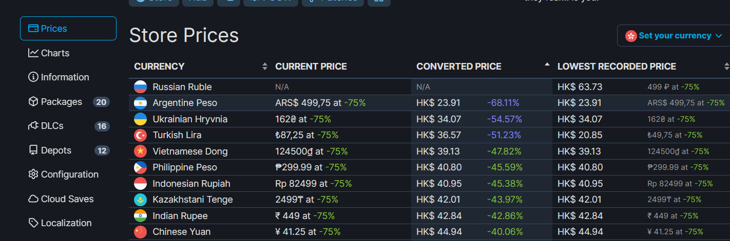Click the Cloud Saves cloud icon
This screenshot has height=241, width=730.
coord(33,199)
